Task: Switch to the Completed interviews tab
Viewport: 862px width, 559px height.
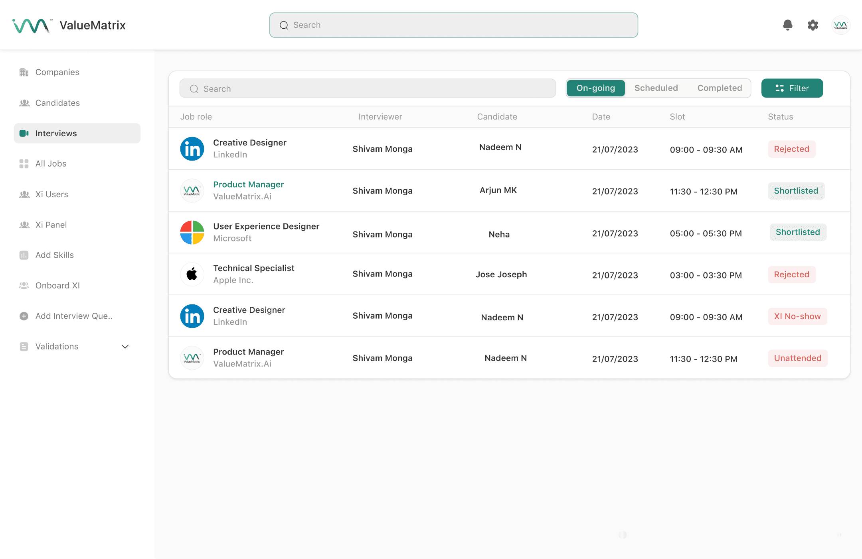Action: pyautogui.click(x=720, y=88)
